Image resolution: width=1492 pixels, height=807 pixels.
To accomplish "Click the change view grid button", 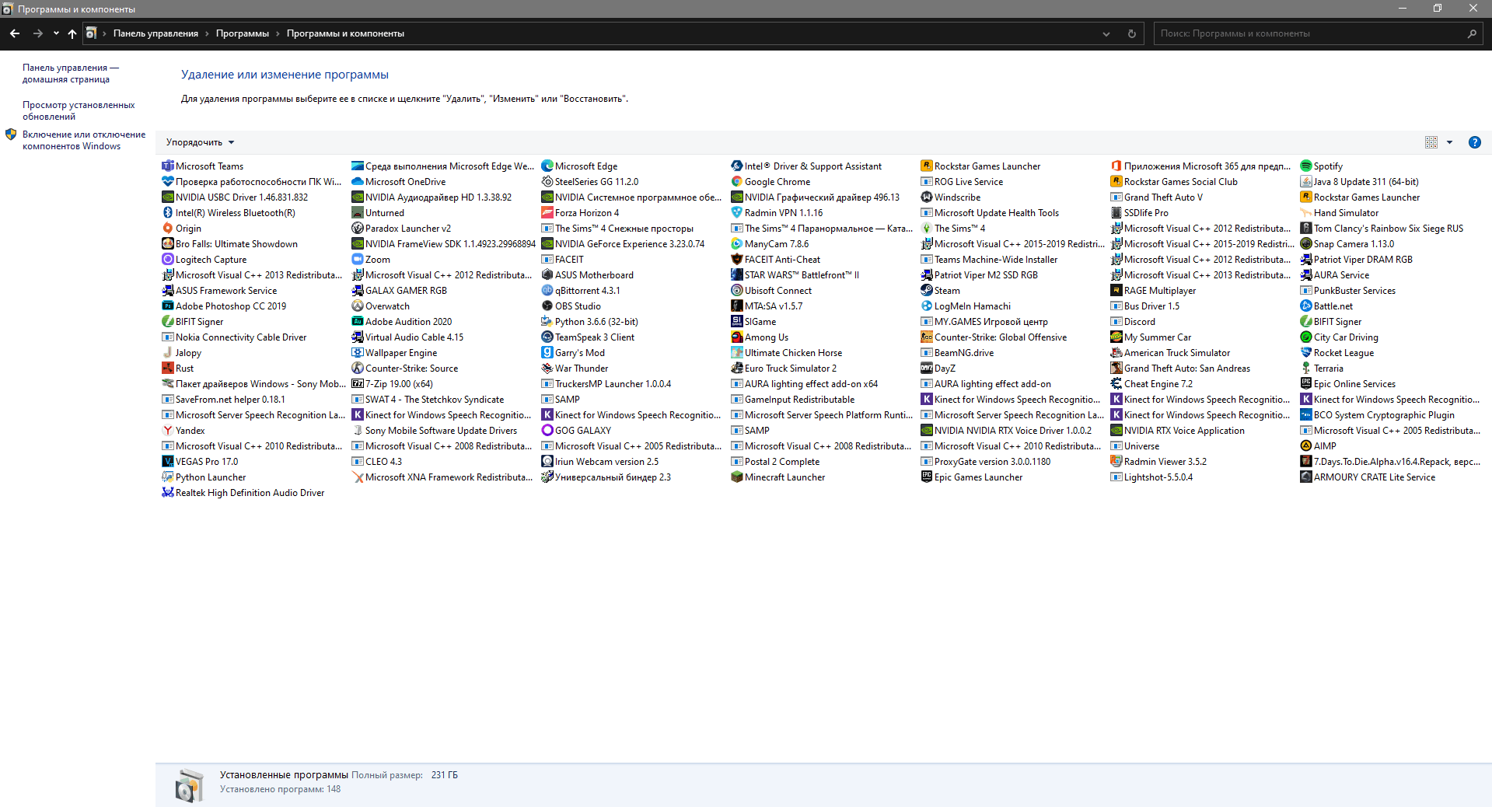I will 1431,142.
